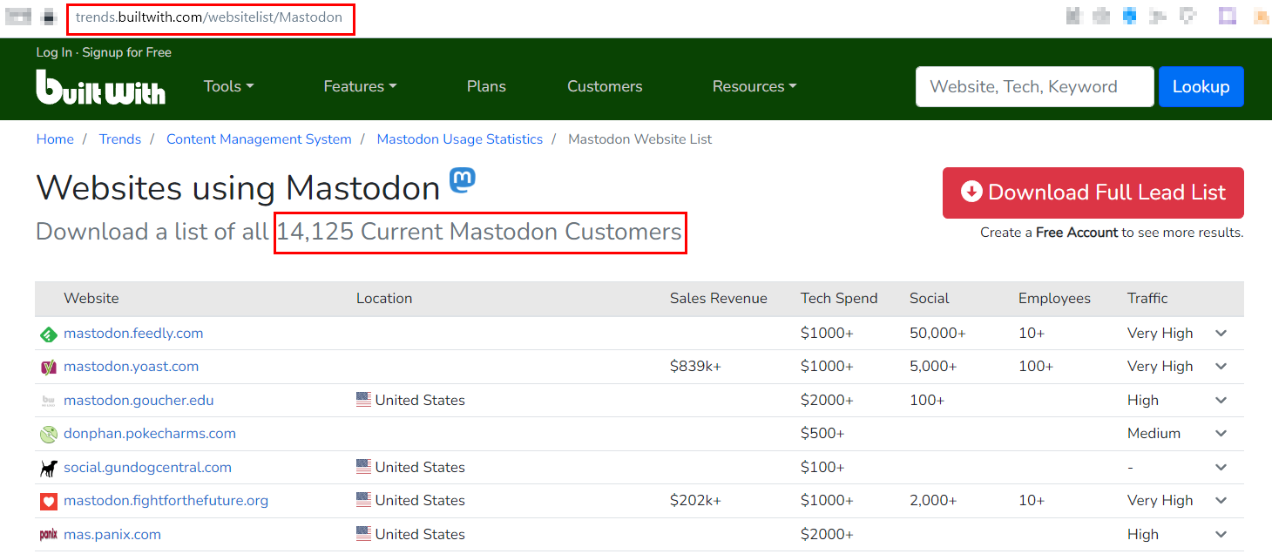Open mastodon.fightforthefuture.org link
The image size is (1272, 554).
tap(166, 501)
